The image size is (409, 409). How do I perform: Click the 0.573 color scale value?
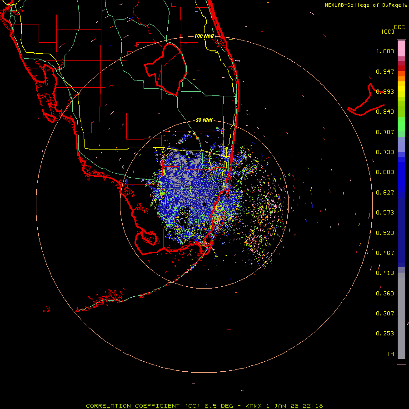385,213
